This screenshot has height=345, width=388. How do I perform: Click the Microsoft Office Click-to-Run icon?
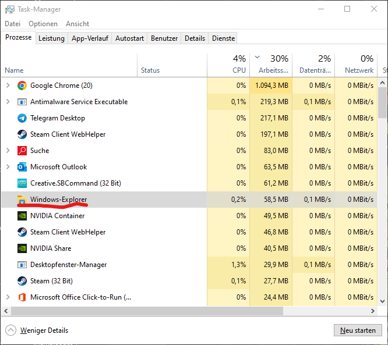click(22, 297)
